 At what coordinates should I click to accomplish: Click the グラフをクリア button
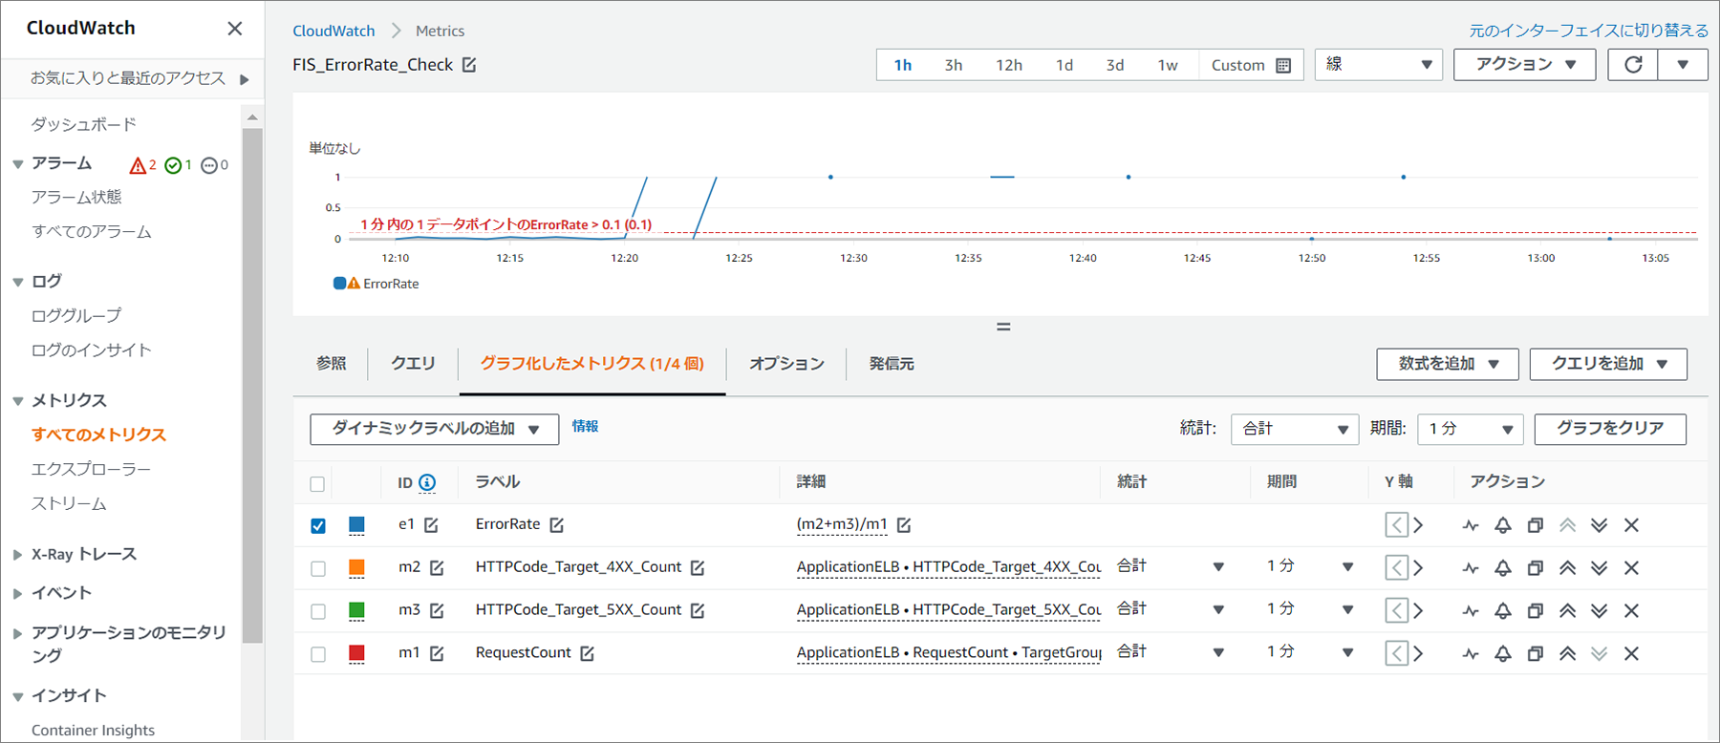point(1610,429)
